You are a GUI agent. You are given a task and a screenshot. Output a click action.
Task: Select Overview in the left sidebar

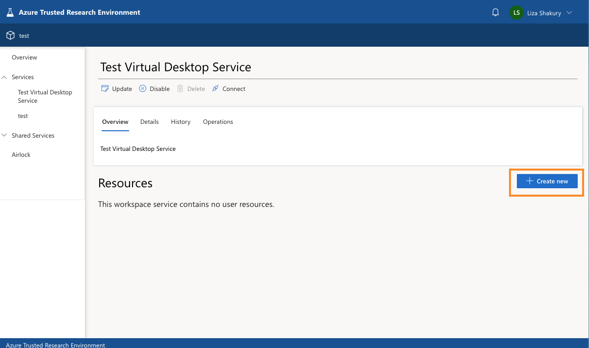[24, 57]
